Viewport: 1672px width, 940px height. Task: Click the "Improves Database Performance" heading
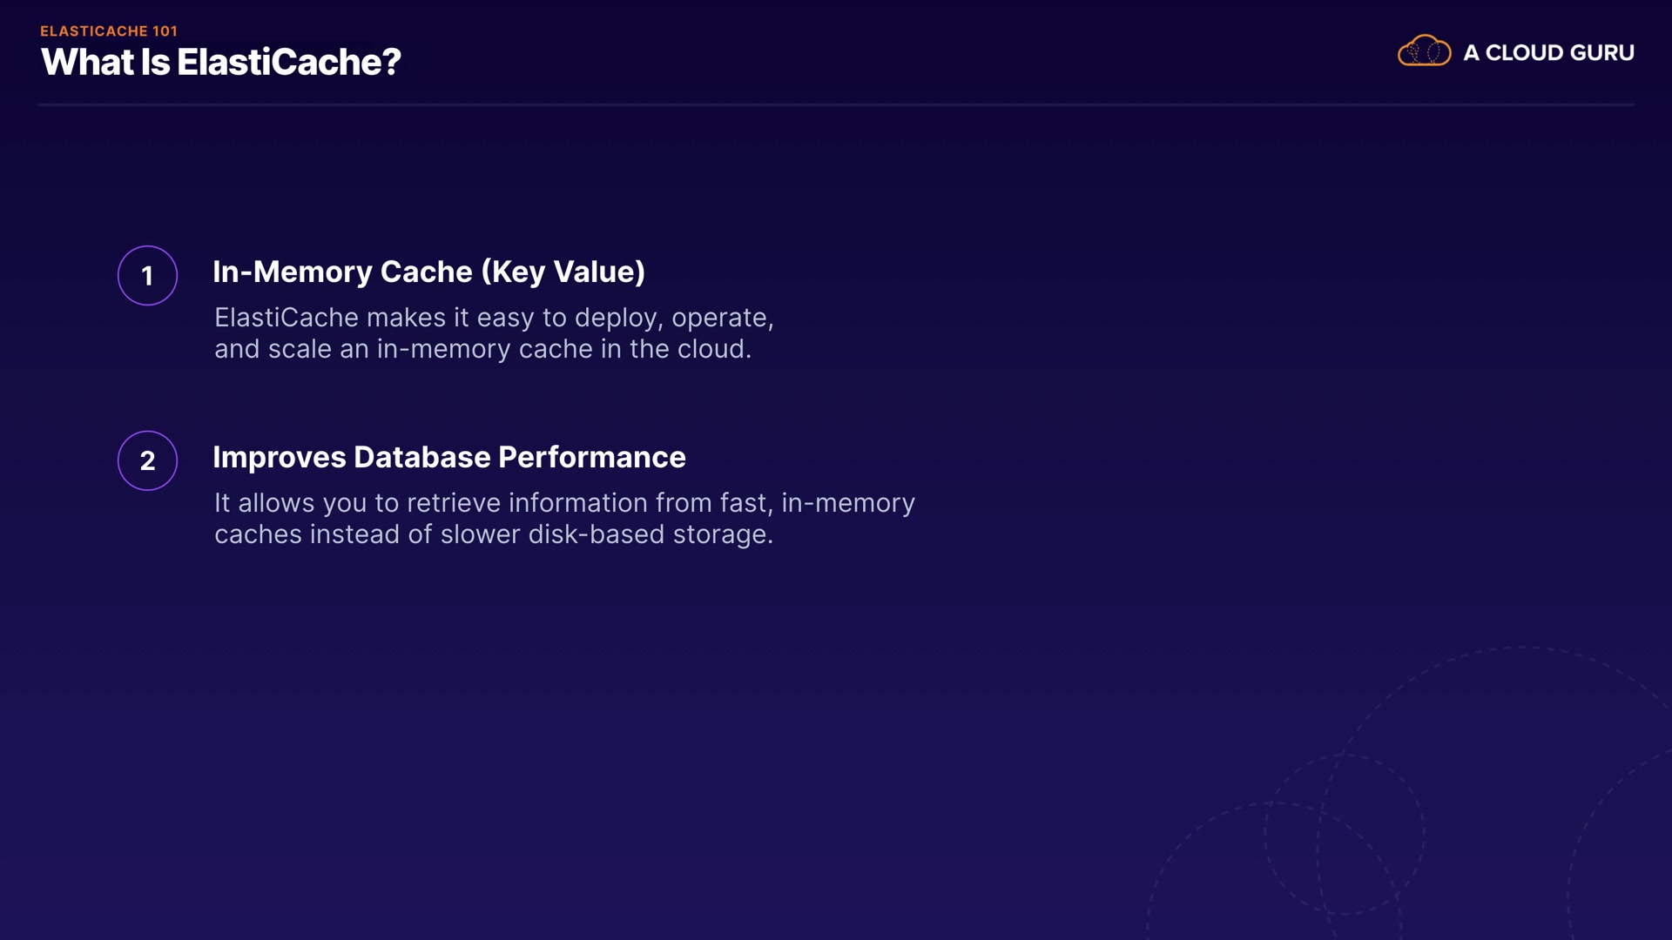448,458
